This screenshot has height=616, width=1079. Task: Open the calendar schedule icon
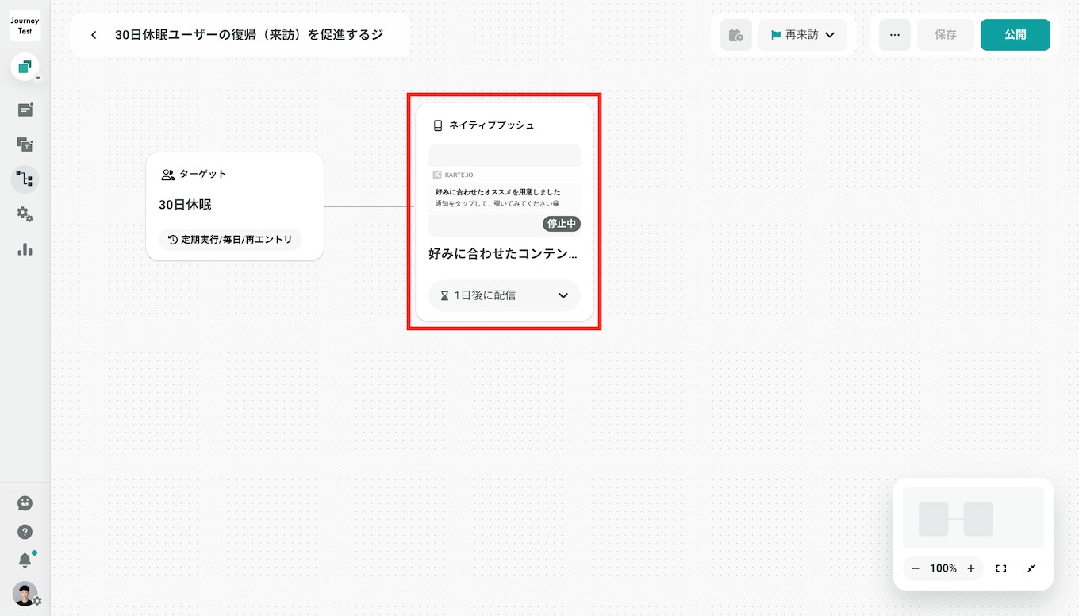(x=736, y=35)
